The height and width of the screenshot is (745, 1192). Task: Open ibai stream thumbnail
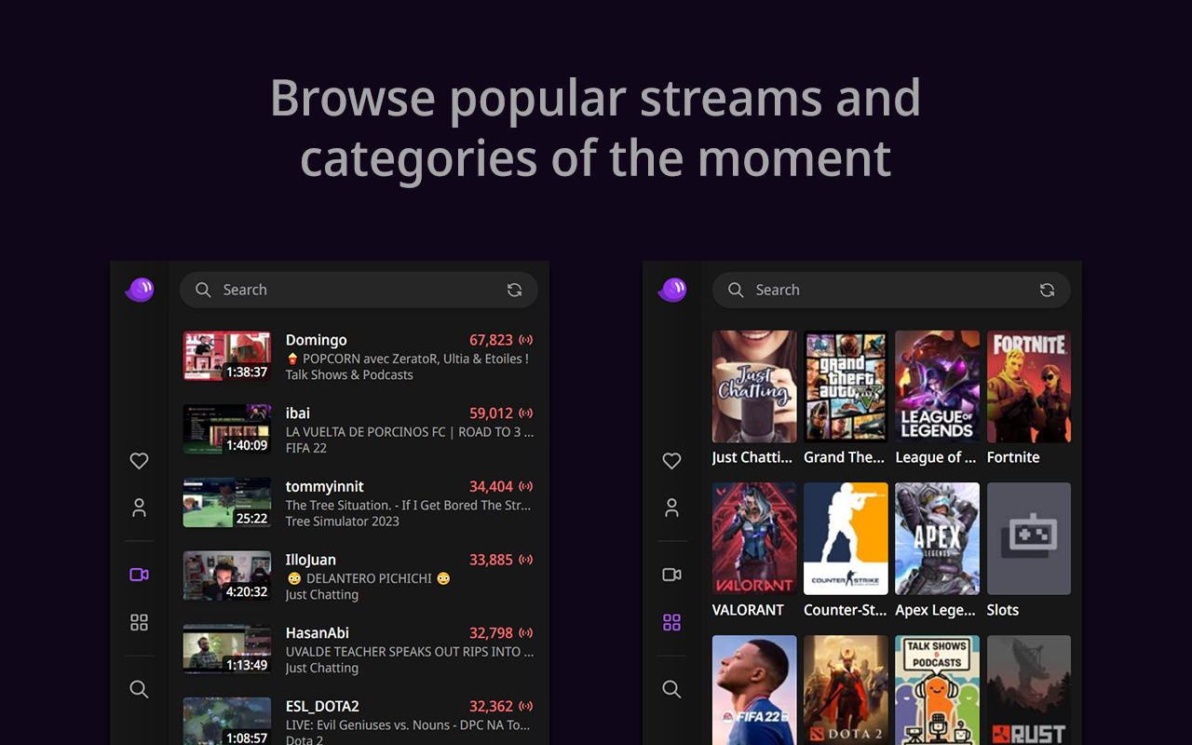(227, 429)
